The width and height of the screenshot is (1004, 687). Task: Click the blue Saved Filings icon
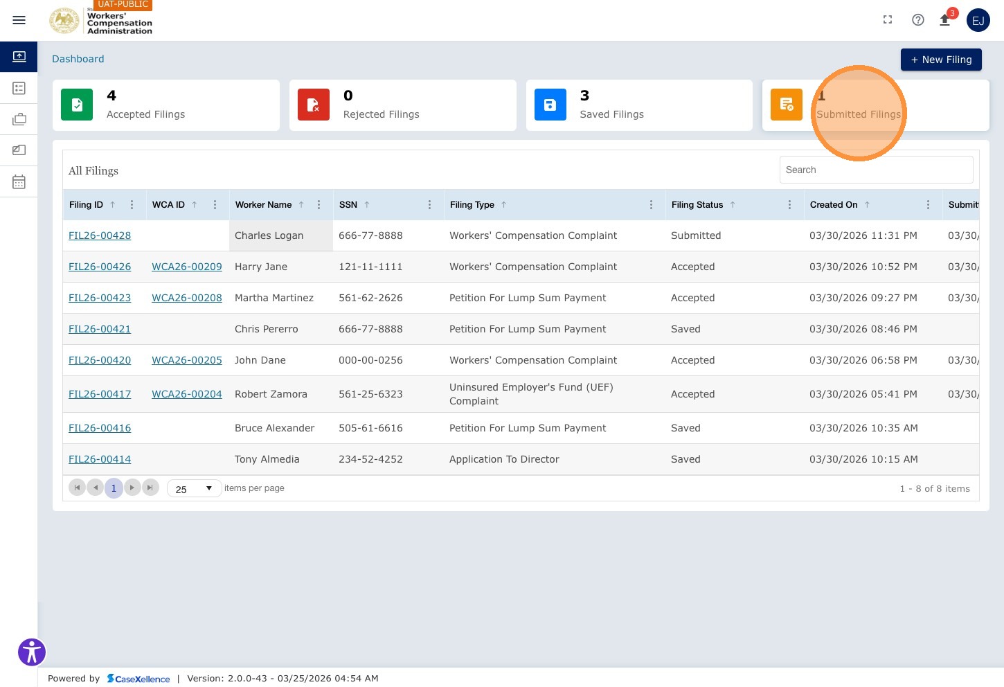(x=550, y=105)
